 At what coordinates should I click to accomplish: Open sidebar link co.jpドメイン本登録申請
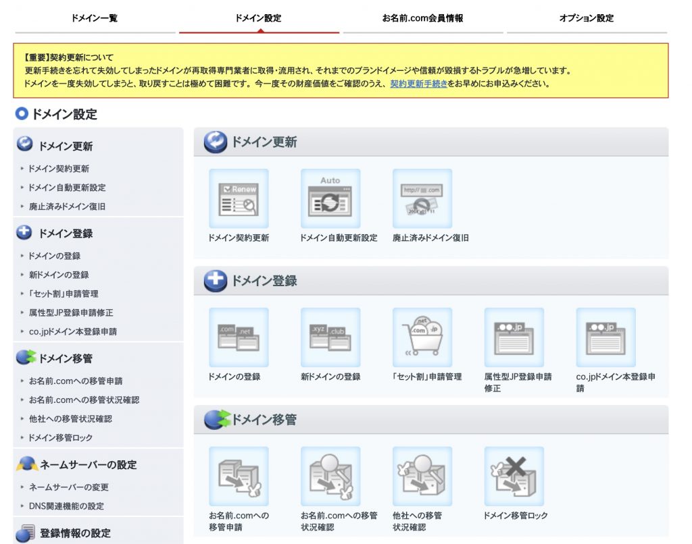(73, 332)
